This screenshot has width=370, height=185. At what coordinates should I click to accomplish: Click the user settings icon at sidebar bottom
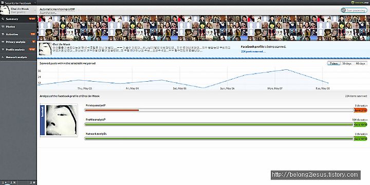point(33,182)
